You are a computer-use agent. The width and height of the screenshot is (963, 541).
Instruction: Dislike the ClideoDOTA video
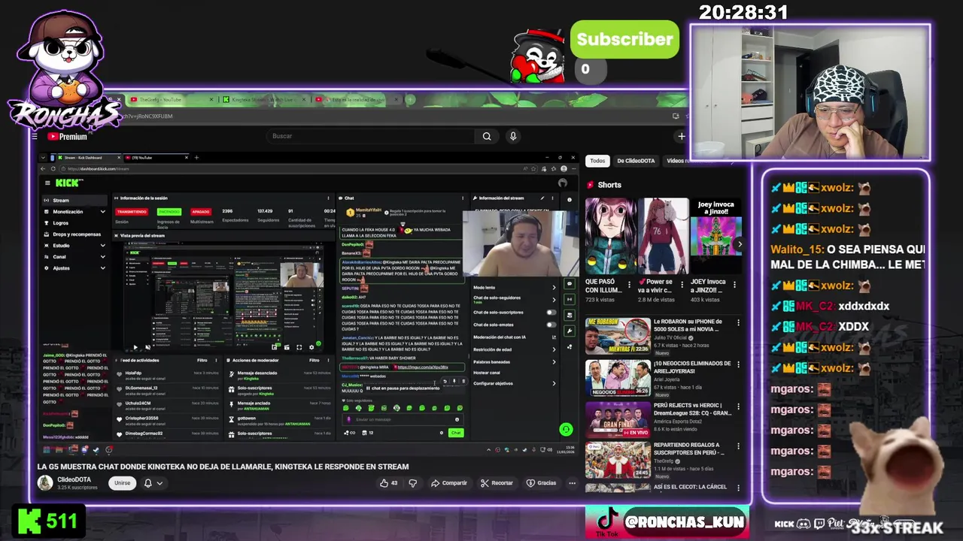coord(412,483)
